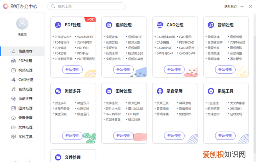Click the PDF处理 card icon
256x162 pixels.
(58, 25)
